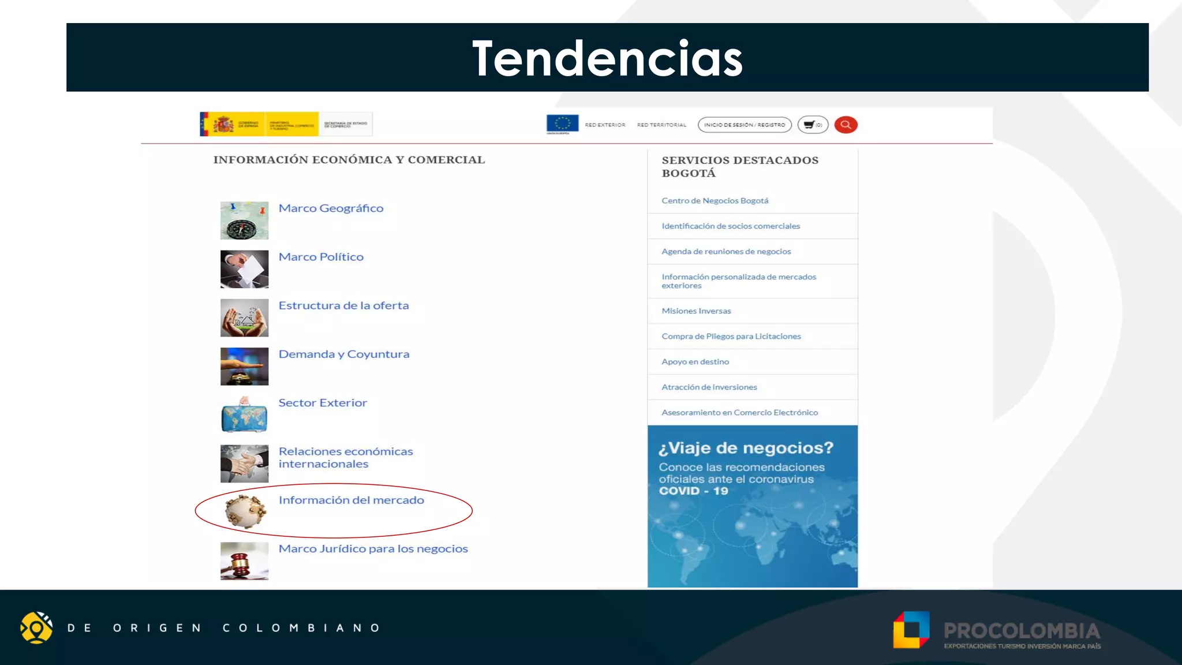Open Marco Jurídico para los negocios link
The width and height of the screenshot is (1182, 665).
(x=373, y=549)
